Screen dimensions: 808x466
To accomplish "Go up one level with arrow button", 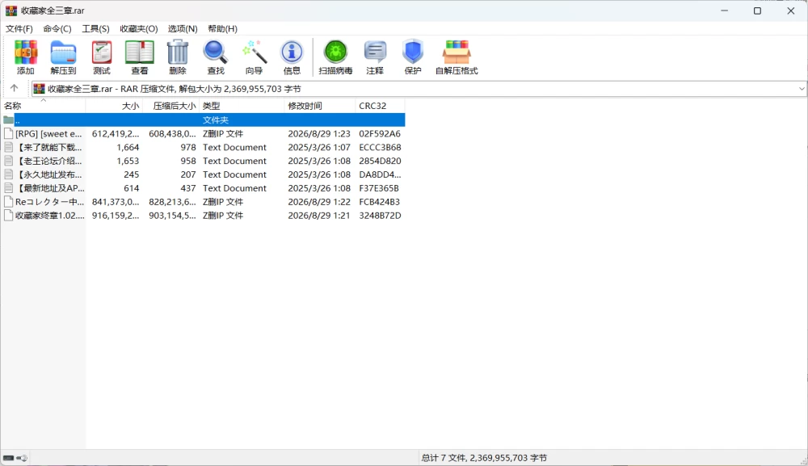I will click(x=14, y=88).
